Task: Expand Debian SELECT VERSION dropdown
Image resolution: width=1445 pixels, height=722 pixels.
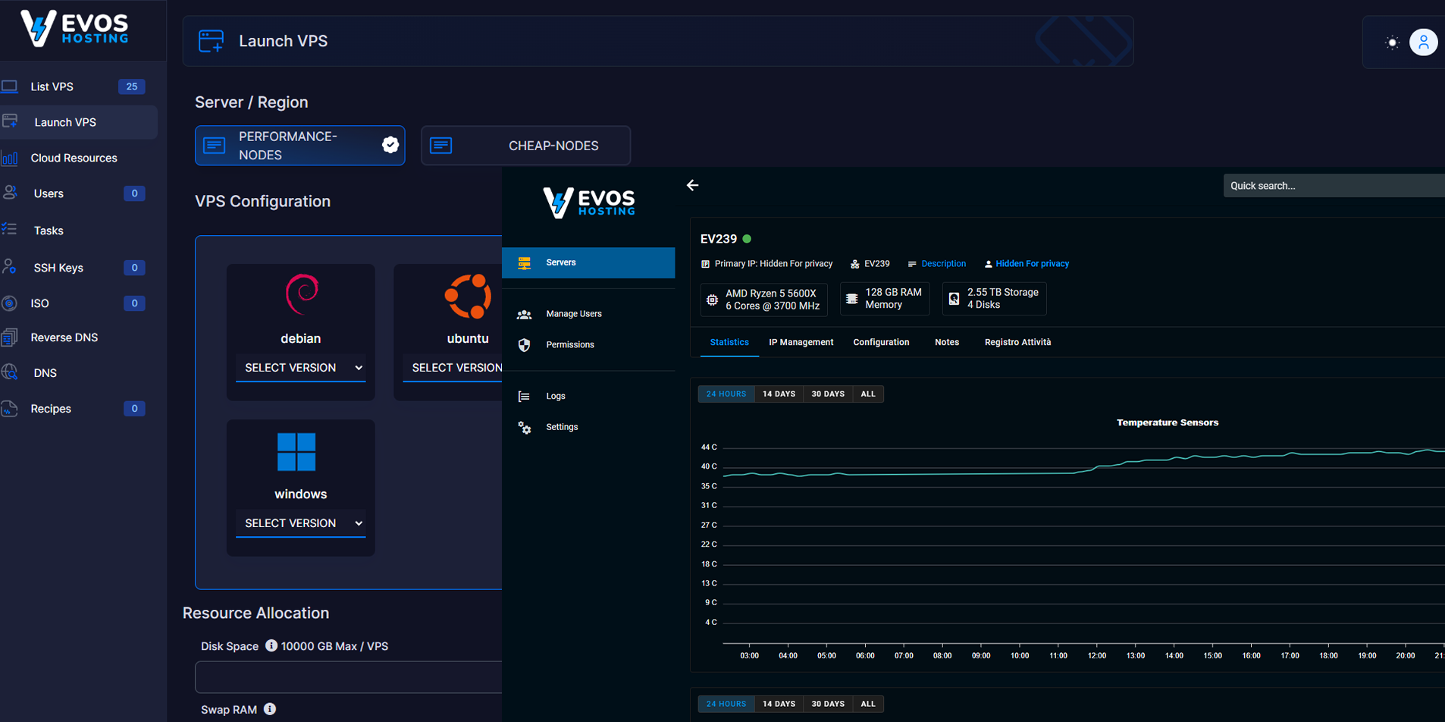Action: tap(301, 368)
